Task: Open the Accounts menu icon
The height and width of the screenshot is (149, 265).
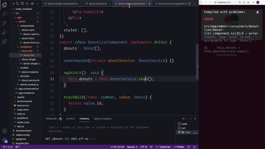Action: 5,131
